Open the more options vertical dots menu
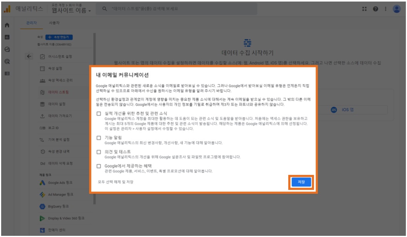407x237 pixels. (386, 9)
